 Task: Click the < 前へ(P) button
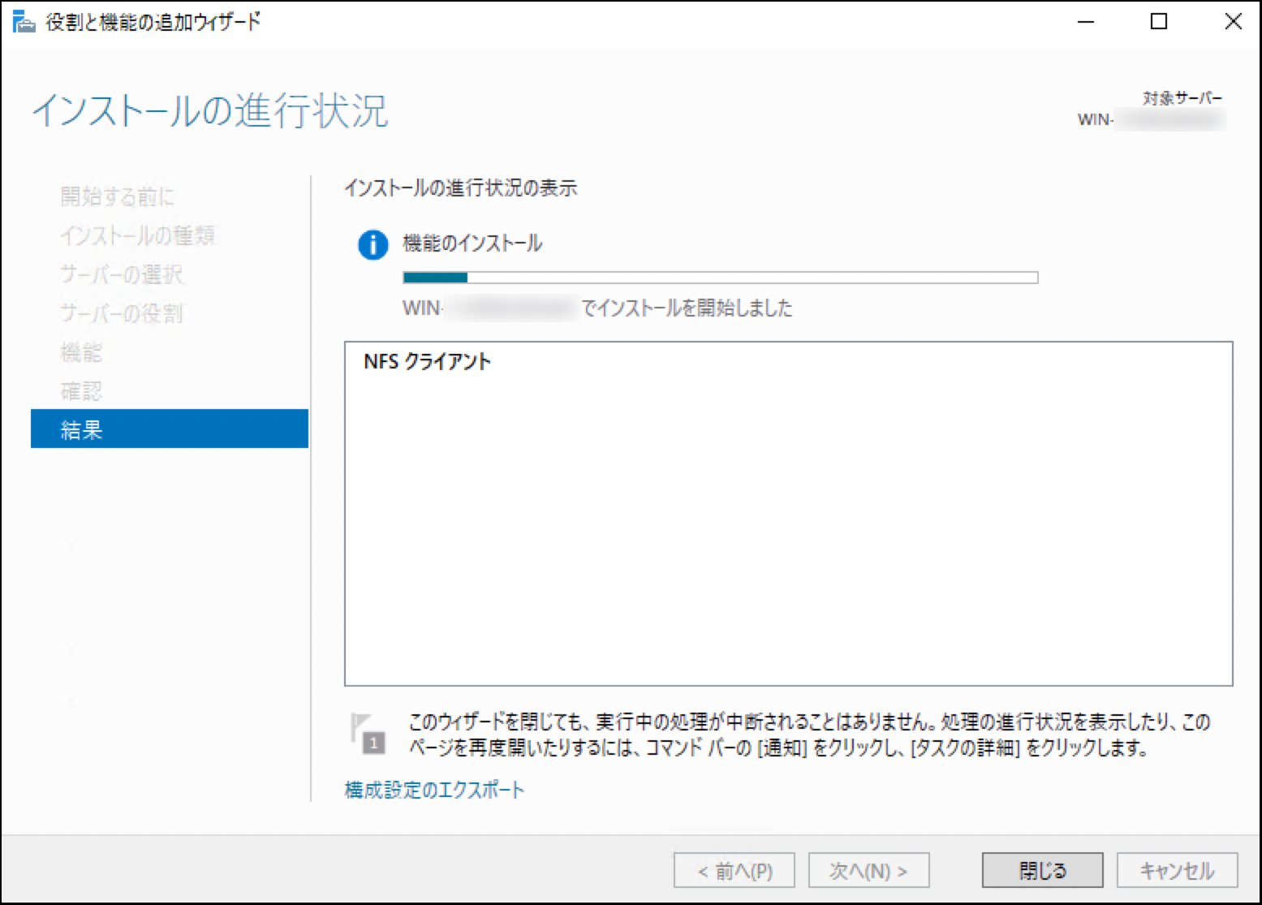(x=734, y=871)
